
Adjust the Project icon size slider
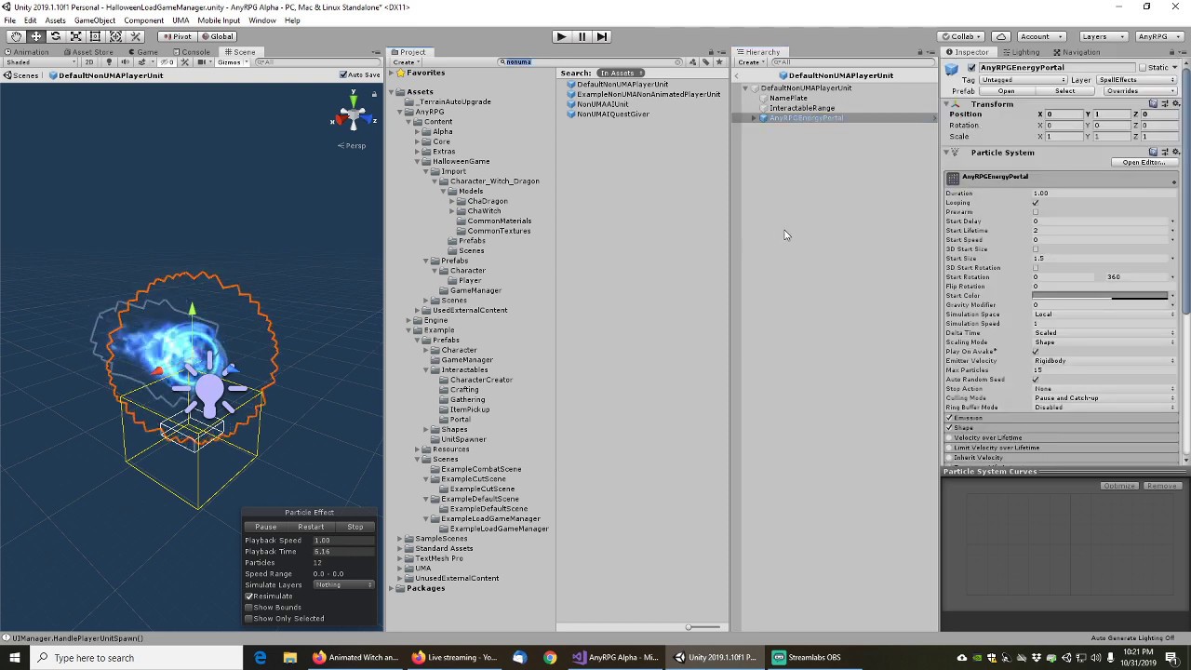point(689,627)
